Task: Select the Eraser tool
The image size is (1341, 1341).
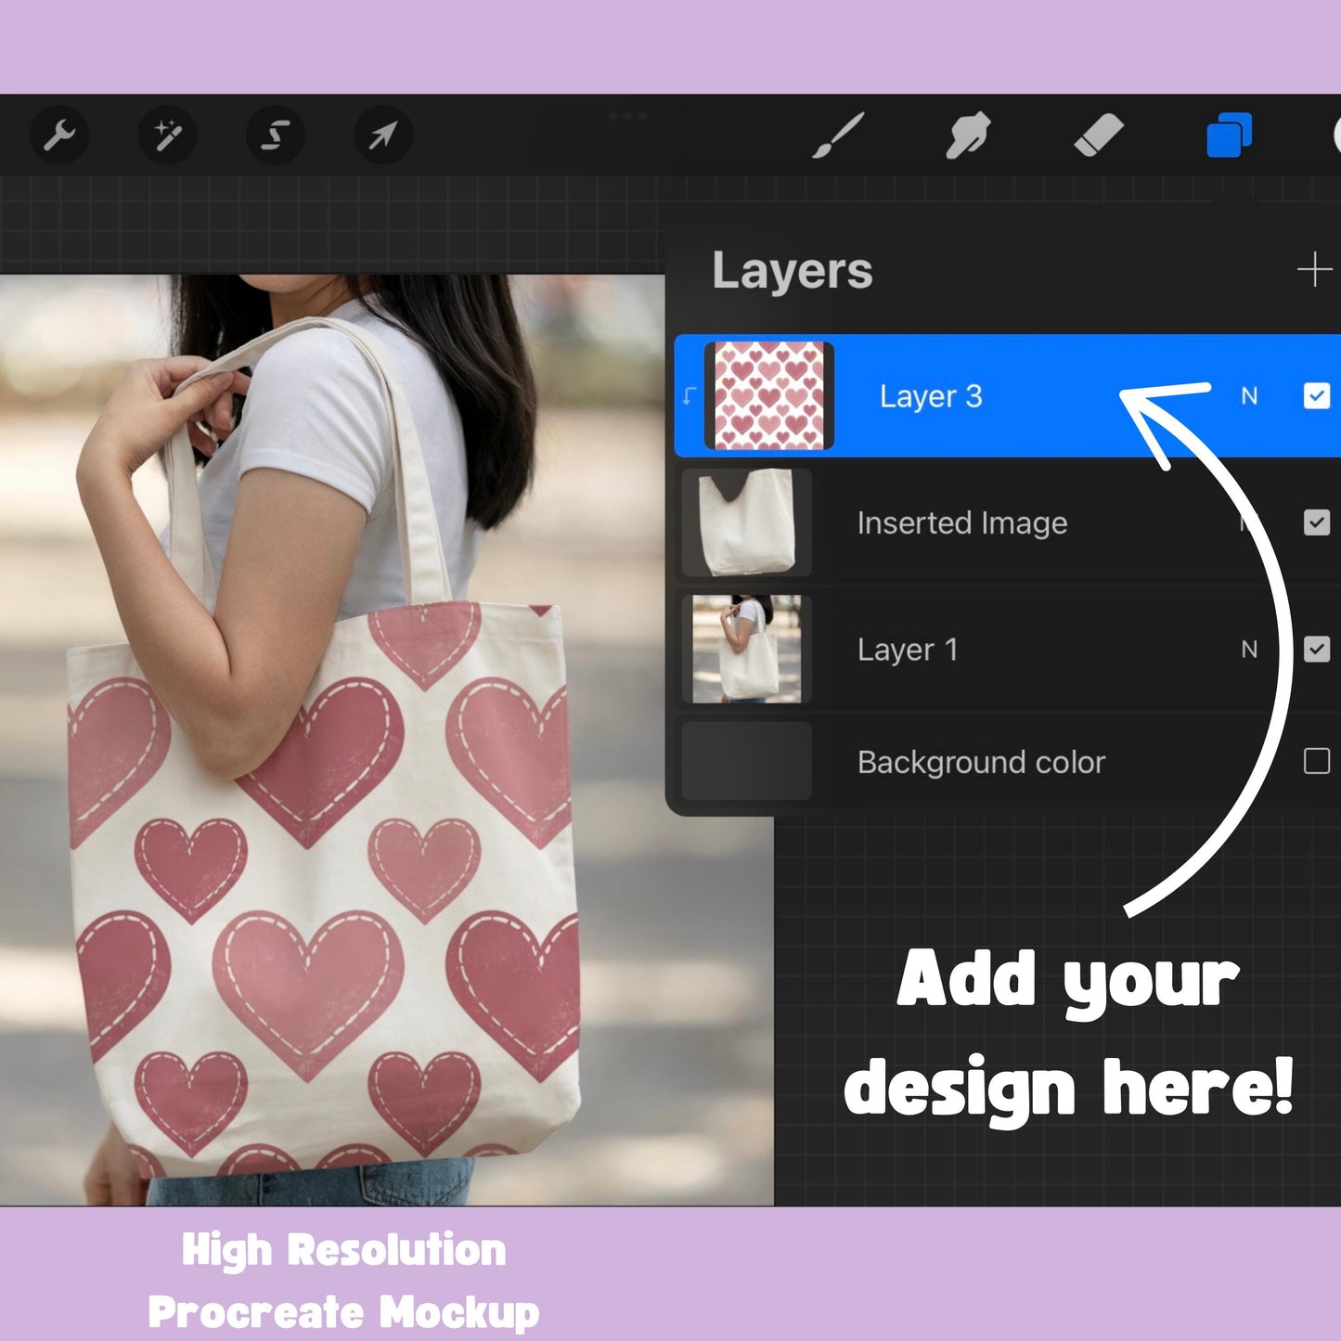Action: click(1099, 135)
